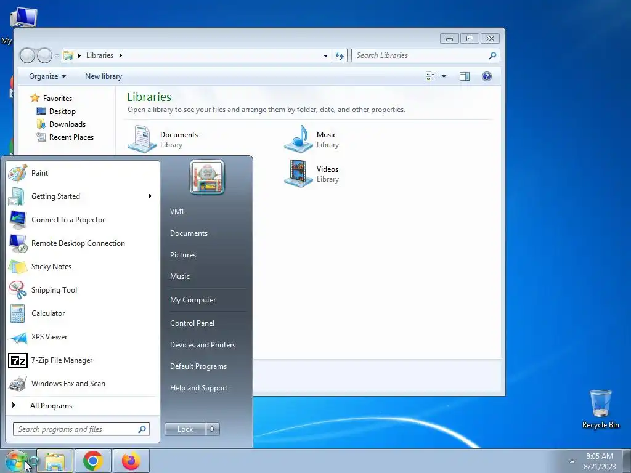This screenshot has width=631, height=473.
Task: Open the Documents library icon
Action: (142, 139)
